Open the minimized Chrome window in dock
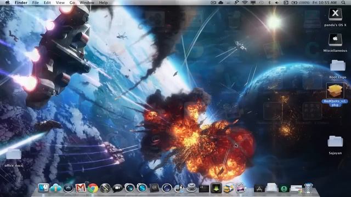Image resolution: width=351 pixels, height=197 pixels. [296, 188]
